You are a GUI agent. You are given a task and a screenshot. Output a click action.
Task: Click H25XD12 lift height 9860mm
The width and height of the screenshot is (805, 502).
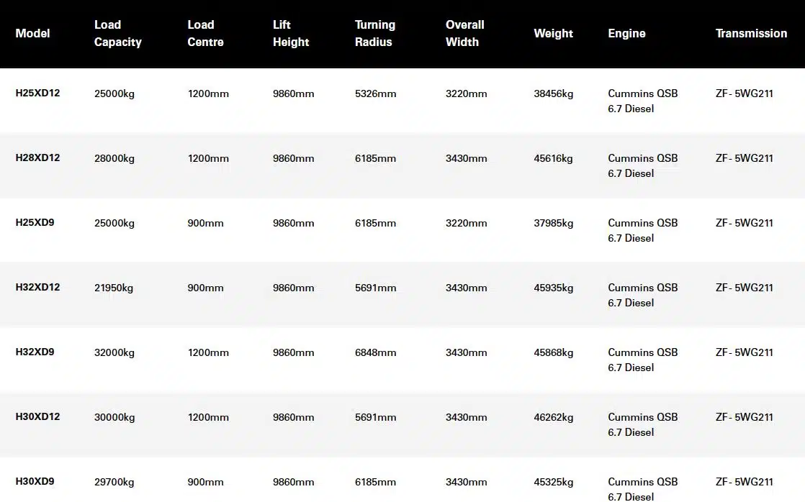point(293,93)
